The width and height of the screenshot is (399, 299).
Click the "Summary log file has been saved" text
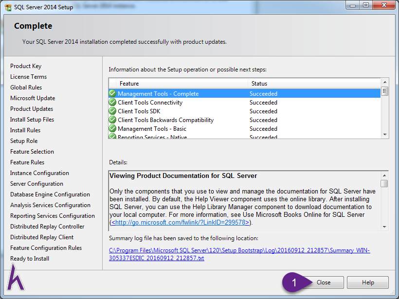[183, 238]
